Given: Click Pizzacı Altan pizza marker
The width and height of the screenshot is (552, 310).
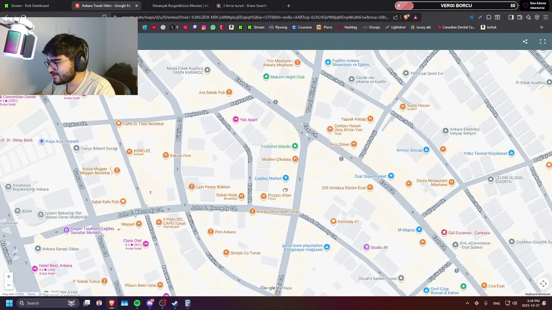Looking at the screenshot, I should [263, 196].
